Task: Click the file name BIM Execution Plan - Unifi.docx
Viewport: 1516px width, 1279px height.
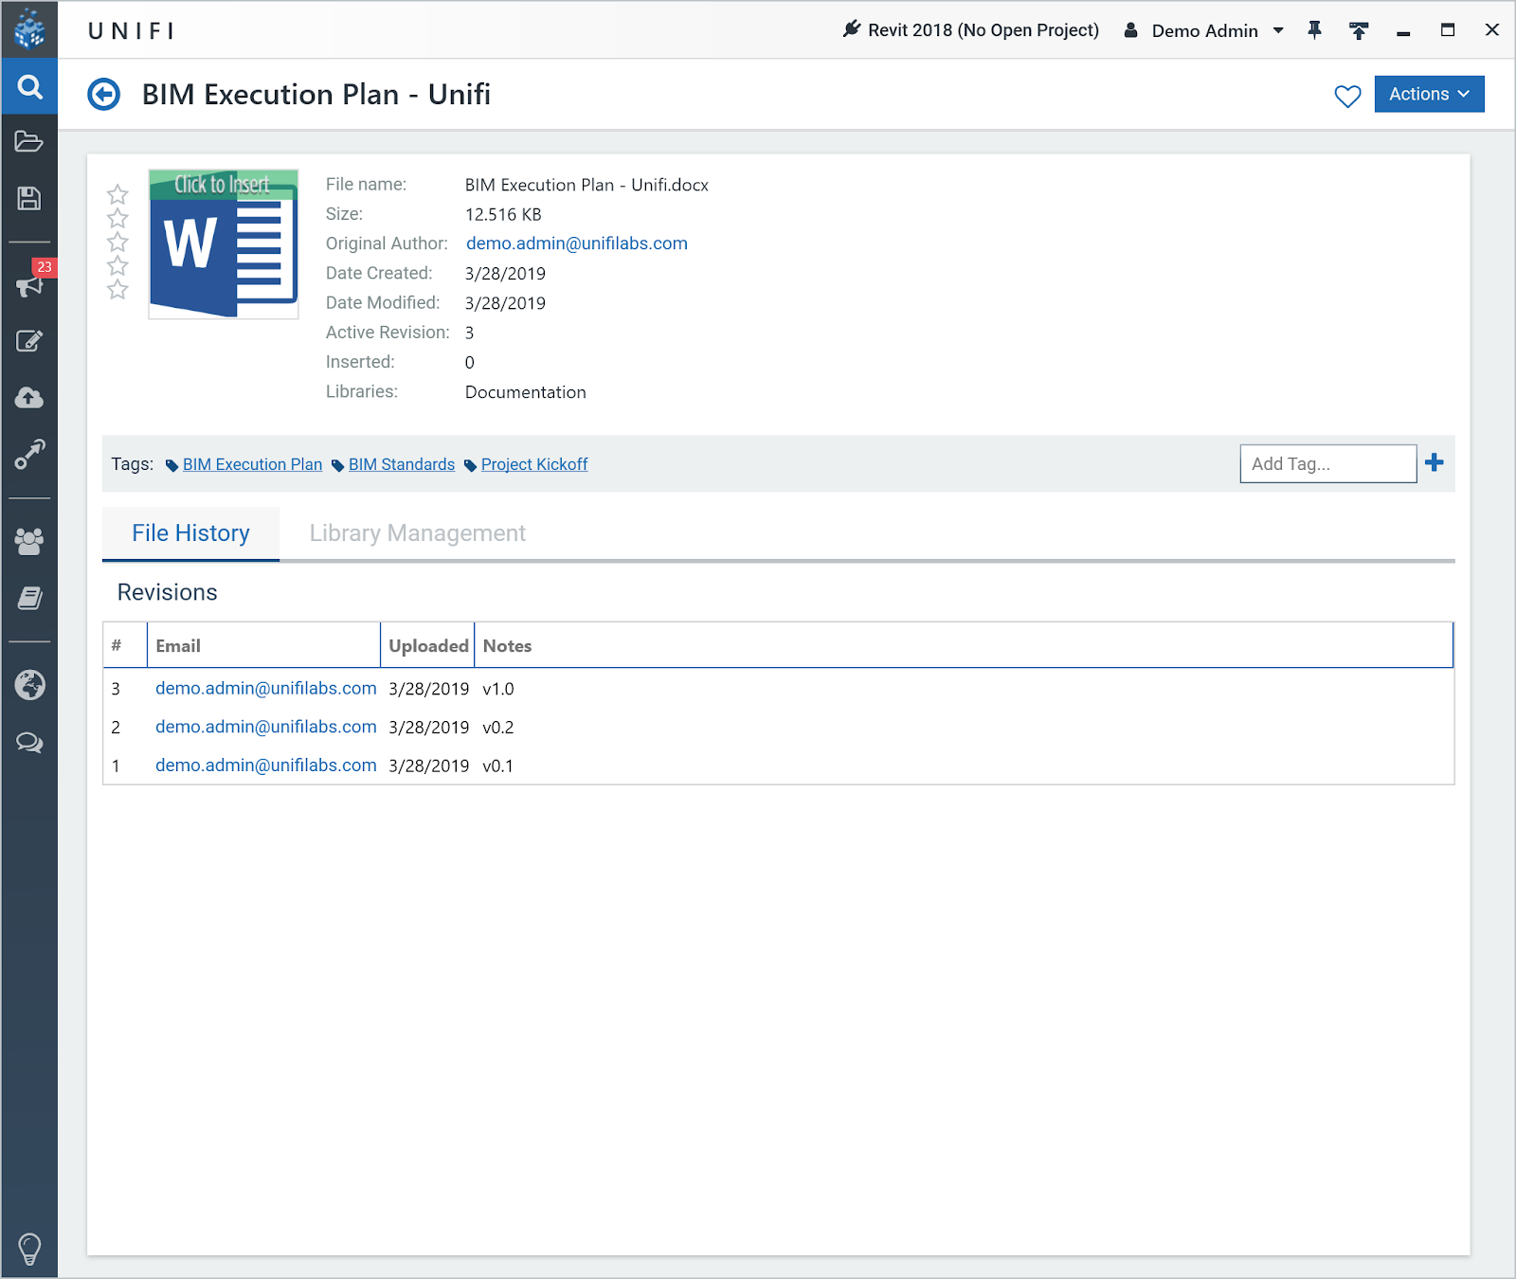Action: point(587,185)
